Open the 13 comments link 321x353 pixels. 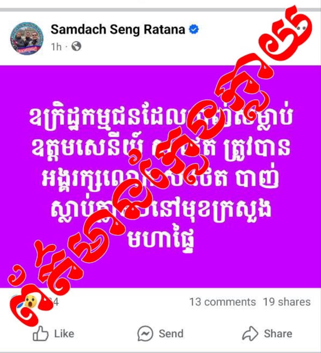pyautogui.click(x=222, y=302)
